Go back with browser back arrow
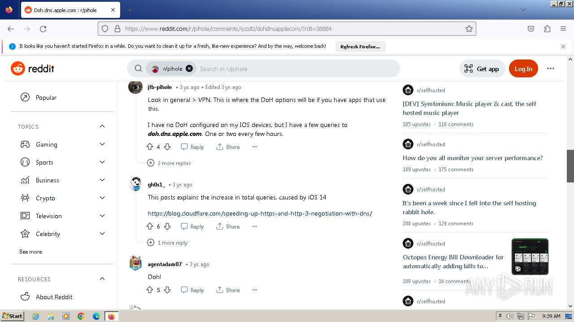The width and height of the screenshot is (574, 322). 11,29
